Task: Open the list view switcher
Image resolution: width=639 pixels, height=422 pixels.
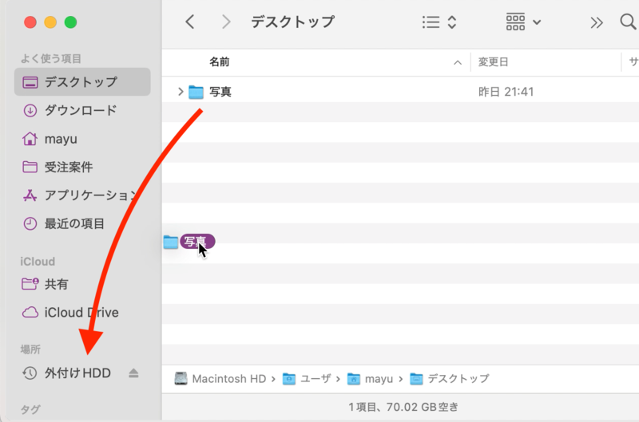Action: click(x=439, y=22)
